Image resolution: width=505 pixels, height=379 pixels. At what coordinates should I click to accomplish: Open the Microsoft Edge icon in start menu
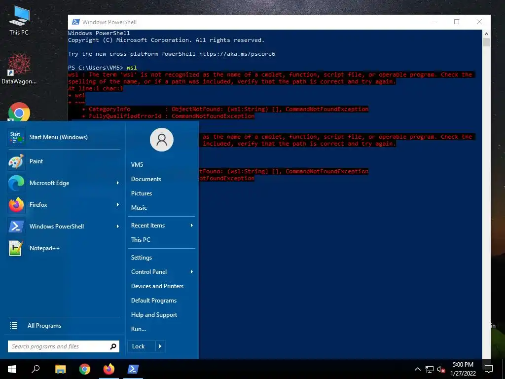pyautogui.click(x=16, y=183)
